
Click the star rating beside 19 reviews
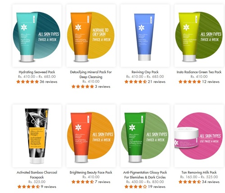[x=135, y=187]
